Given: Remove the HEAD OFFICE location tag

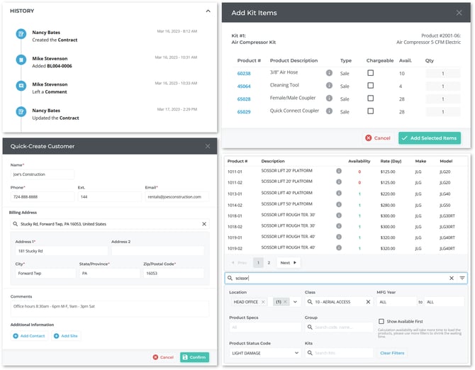Looking at the screenshot, I should pos(263,301).
